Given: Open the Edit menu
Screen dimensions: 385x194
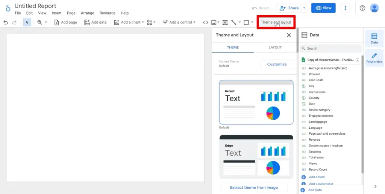Looking at the screenshot, I should point(29,13).
